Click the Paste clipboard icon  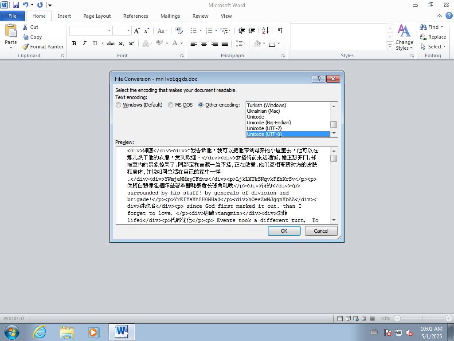click(11, 31)
